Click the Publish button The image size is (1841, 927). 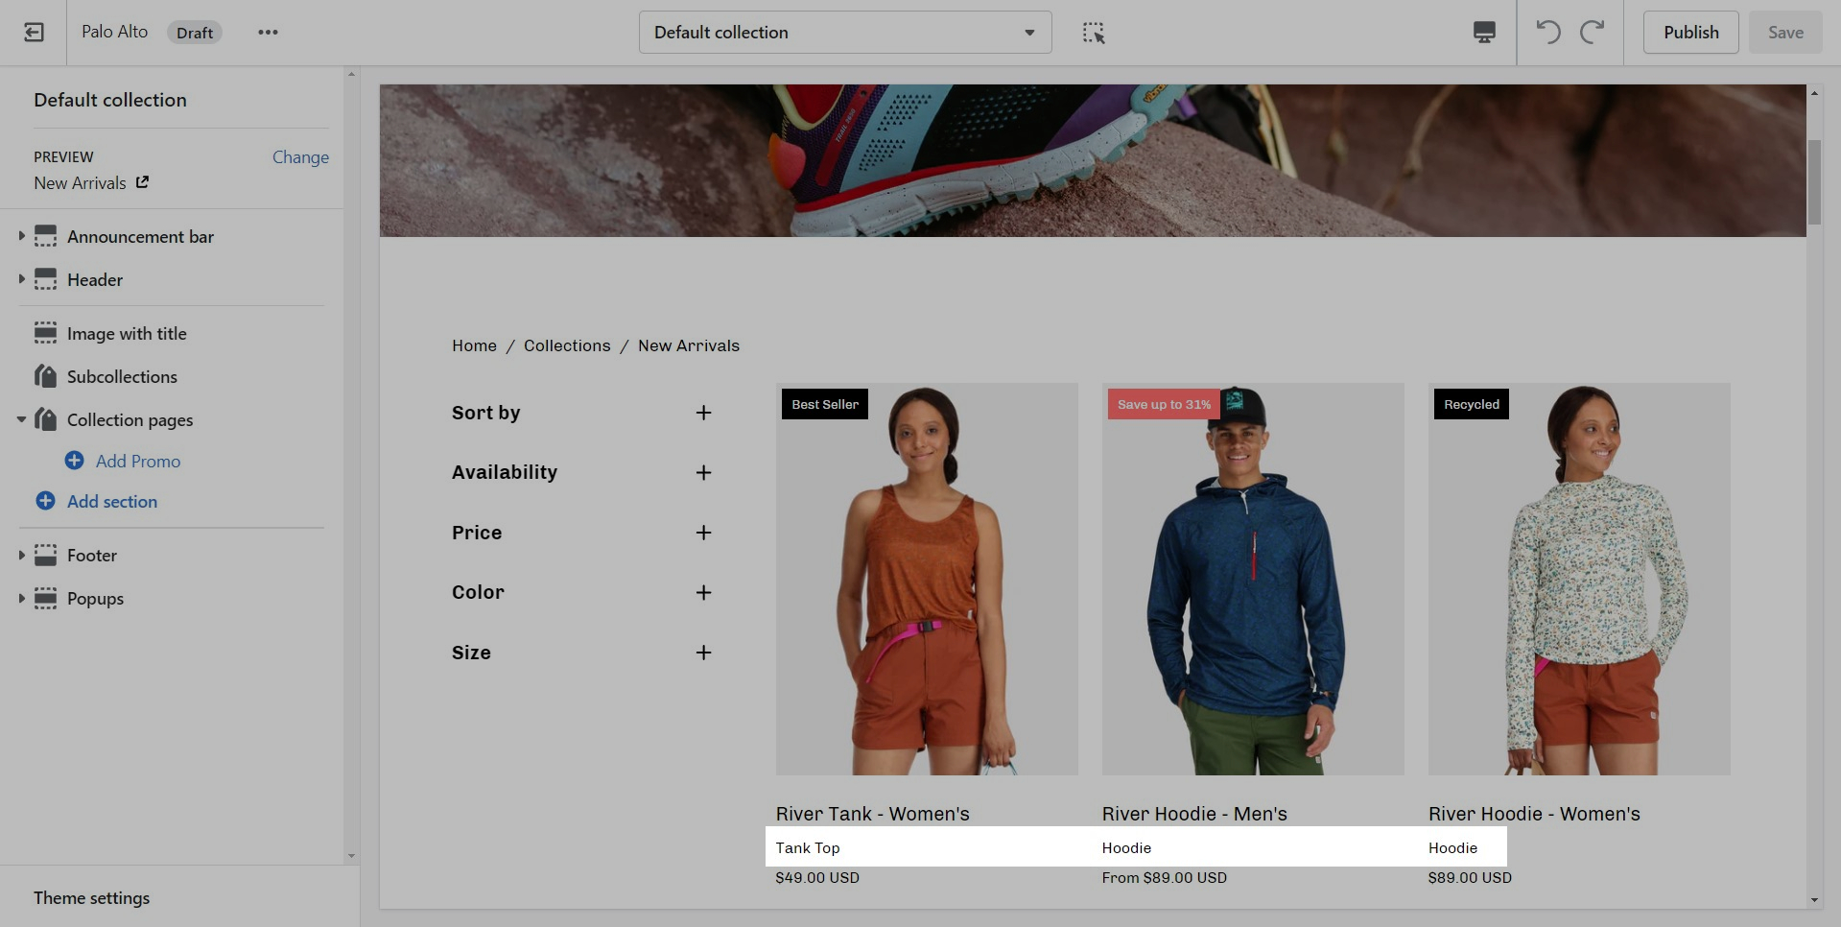(1690, 33)
